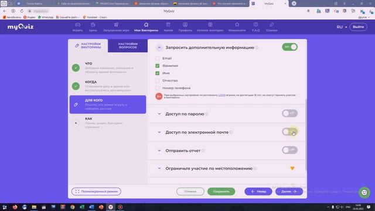Check the Email checkbox
The image size is (375, 211).
pos(158,58)
